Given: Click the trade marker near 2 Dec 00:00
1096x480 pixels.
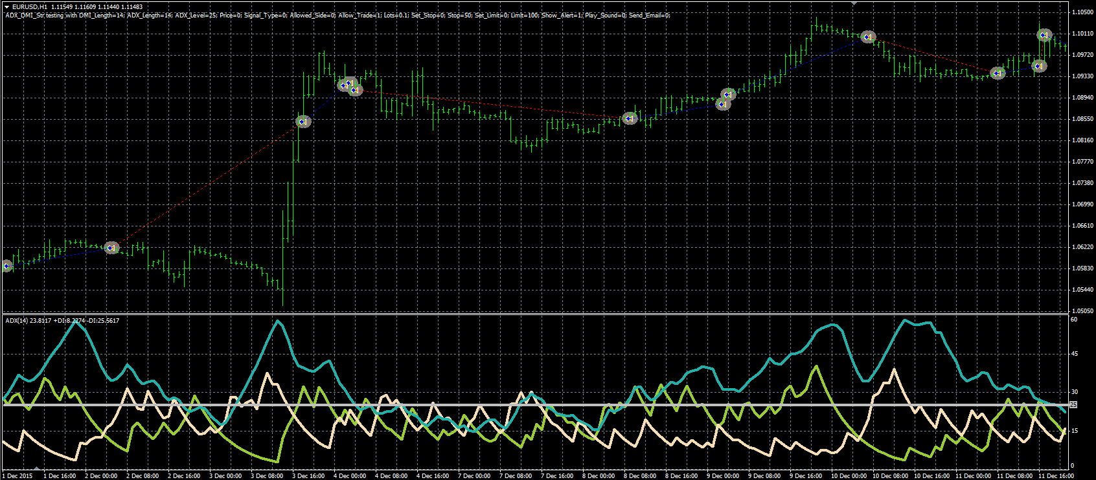Looking at the screenshot, I should point(112,248).
